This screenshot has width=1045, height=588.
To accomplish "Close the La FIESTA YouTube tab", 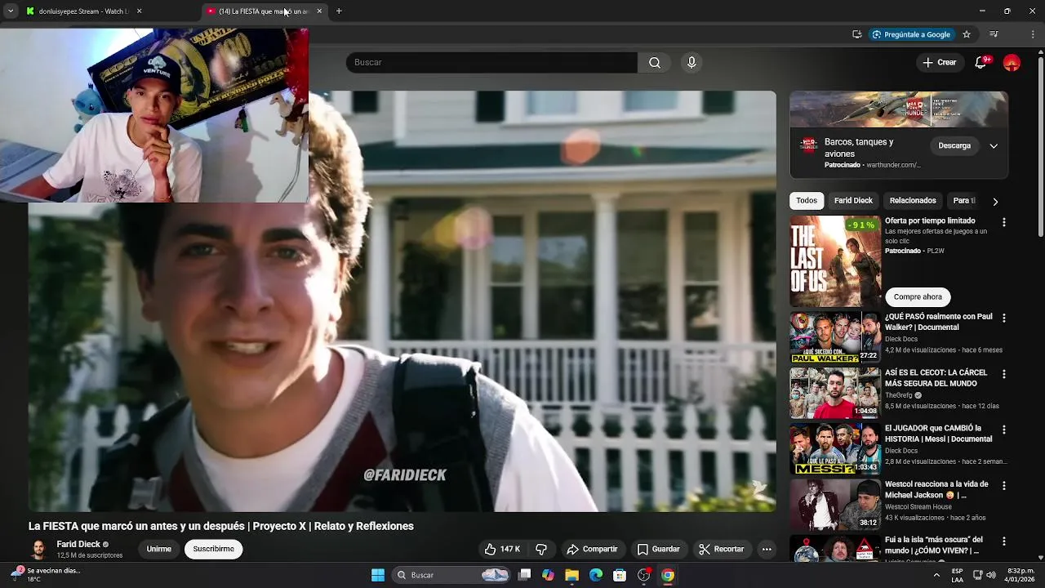I will (x=319, y=11).
